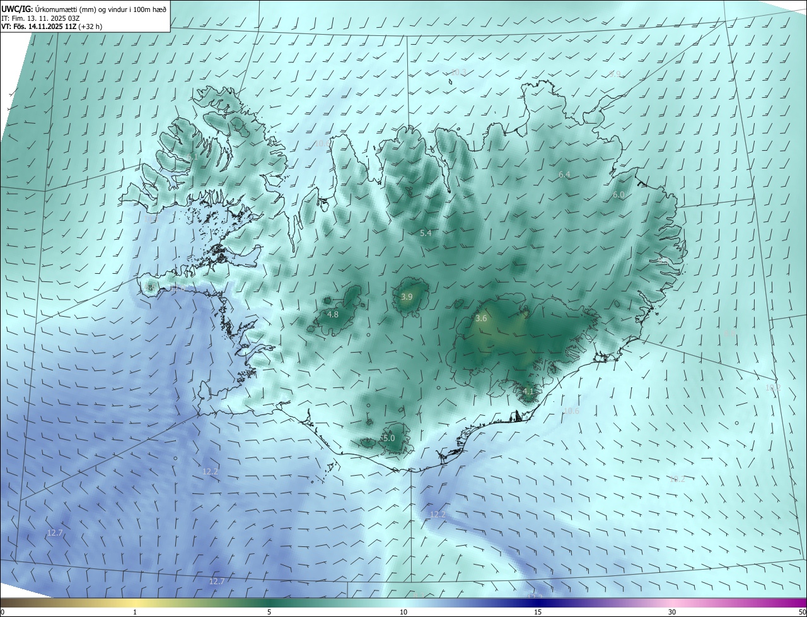Click the "30" tick on the color scale

coord(672,612)
